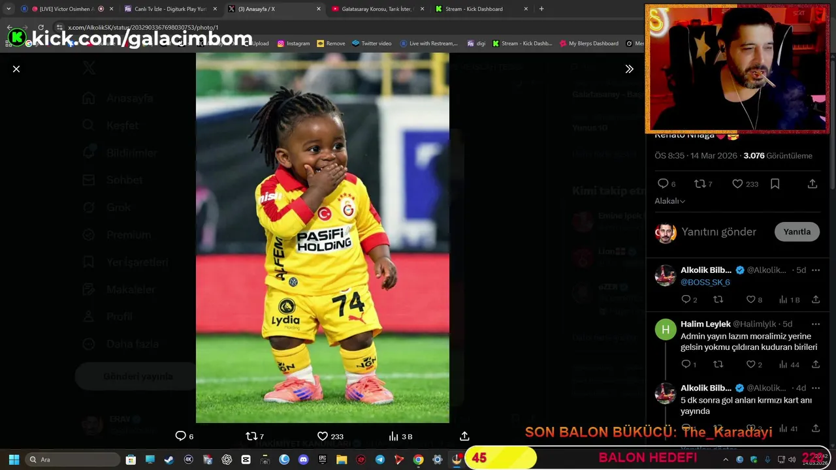Open File Explorer from taskbar
Image resolution: width=836 pixels, height=470 pixels.
(x=342, y=460)
